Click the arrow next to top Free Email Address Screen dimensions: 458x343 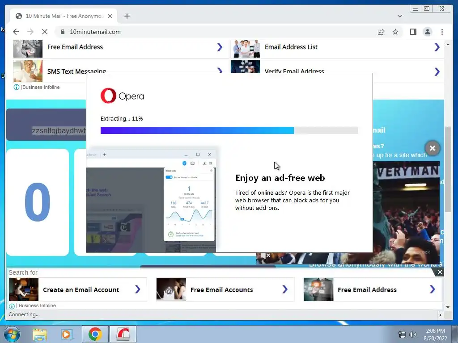point(220,47)
